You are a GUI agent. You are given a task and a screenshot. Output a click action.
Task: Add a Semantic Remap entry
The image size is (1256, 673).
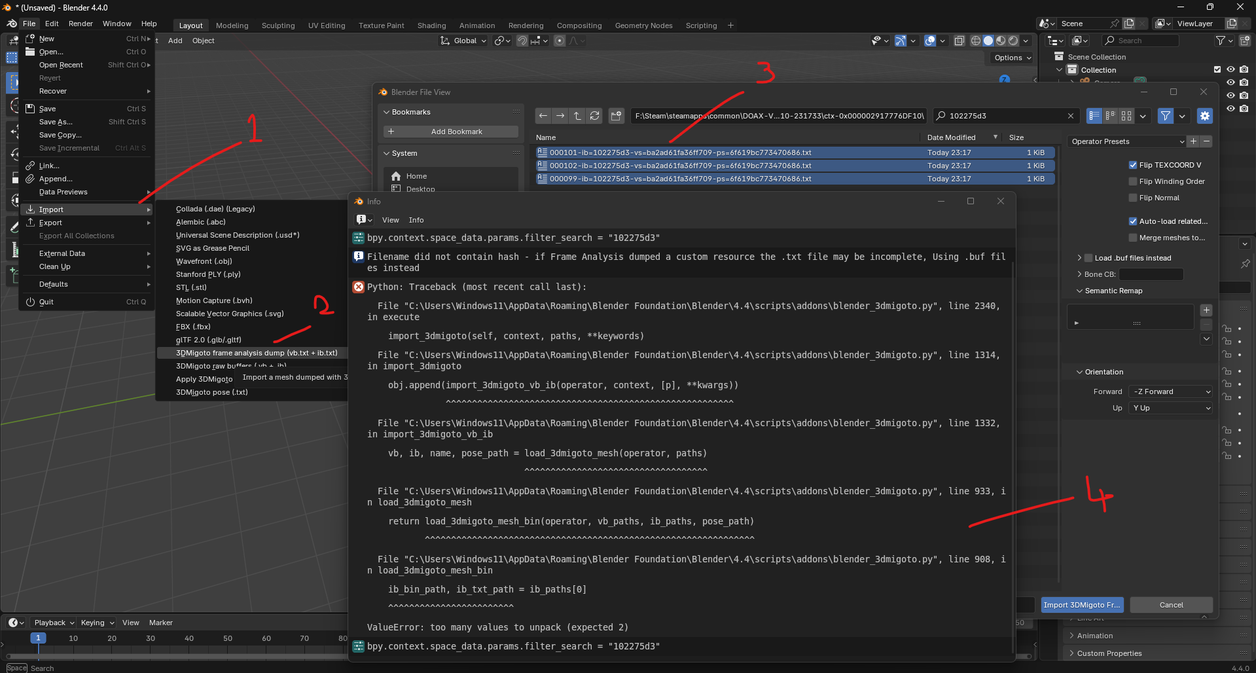coord(1206,310)
